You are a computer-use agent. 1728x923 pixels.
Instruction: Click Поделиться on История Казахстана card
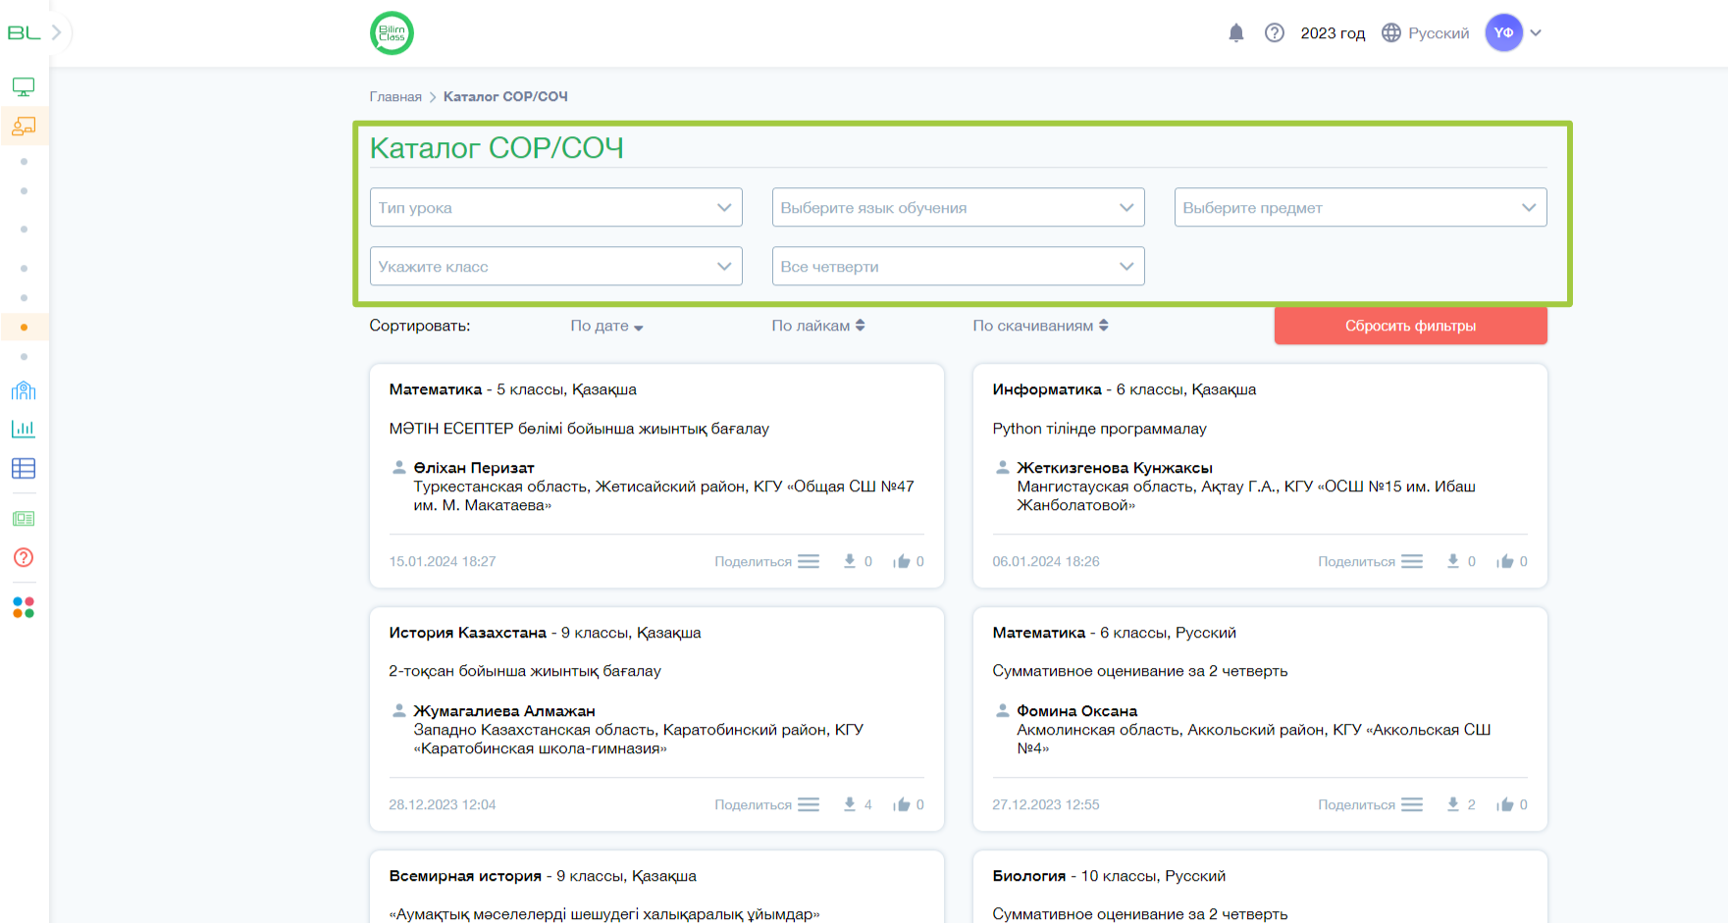753,805
